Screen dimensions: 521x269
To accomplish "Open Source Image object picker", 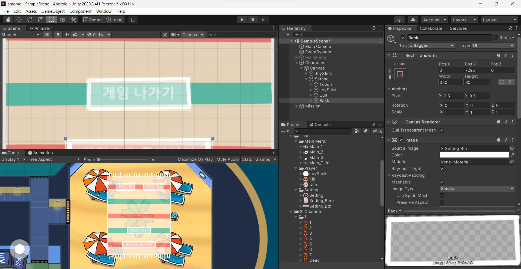I will click(512, 148).
